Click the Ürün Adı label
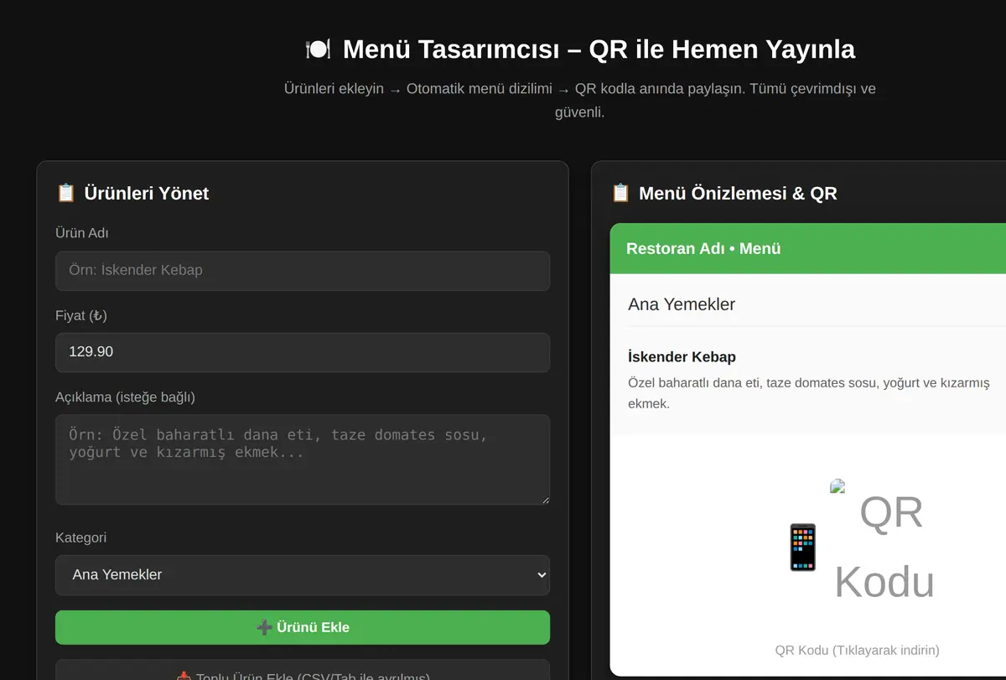 (82, 233)
